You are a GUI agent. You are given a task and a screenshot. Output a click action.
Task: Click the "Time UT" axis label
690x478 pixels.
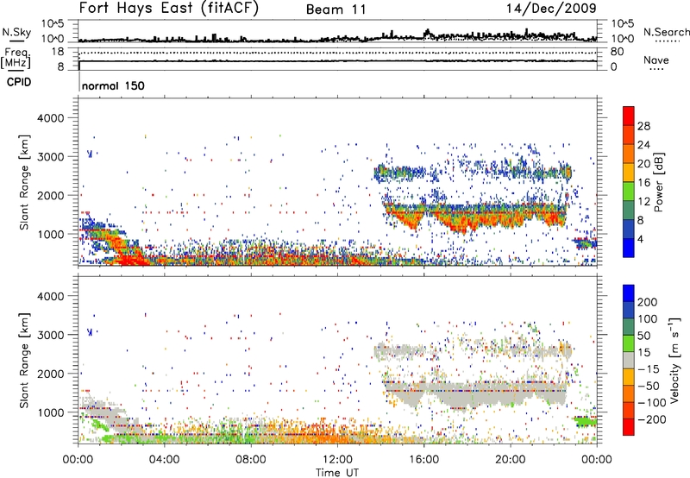(337, 473)
